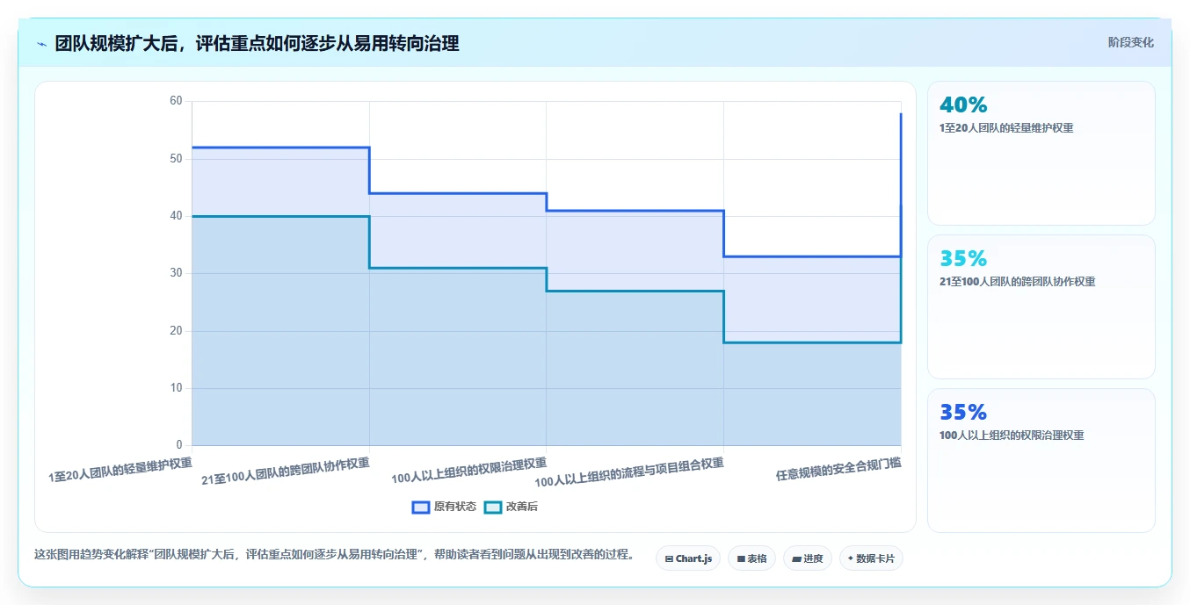Click the teal step line at value 40

[280, 216]
